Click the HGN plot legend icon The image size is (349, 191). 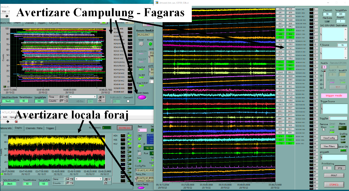tap(123, 135)
